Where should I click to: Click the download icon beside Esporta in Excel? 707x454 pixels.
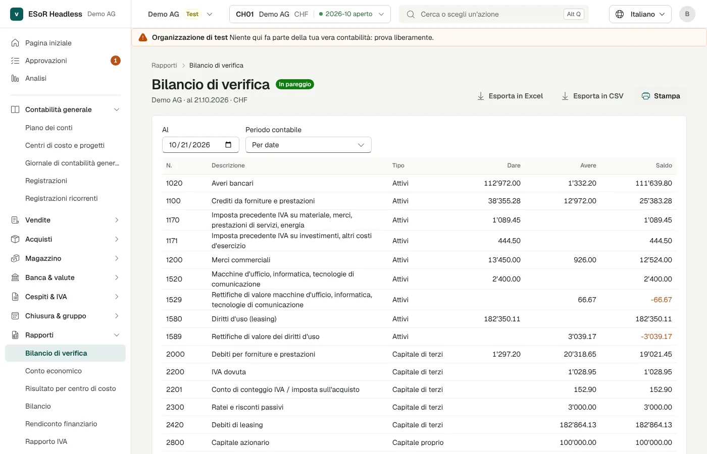[x=481, y=96]
